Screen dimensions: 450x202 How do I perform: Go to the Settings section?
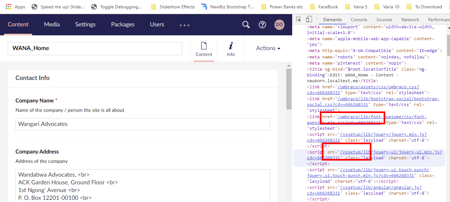(85, 24)
